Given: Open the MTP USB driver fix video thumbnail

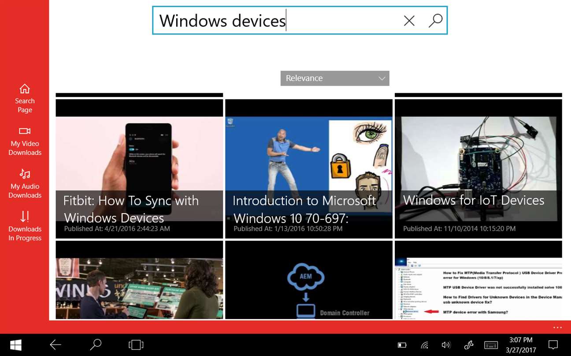Looking at the screenshot, I should pyautogui.click(x=478, y=280).
